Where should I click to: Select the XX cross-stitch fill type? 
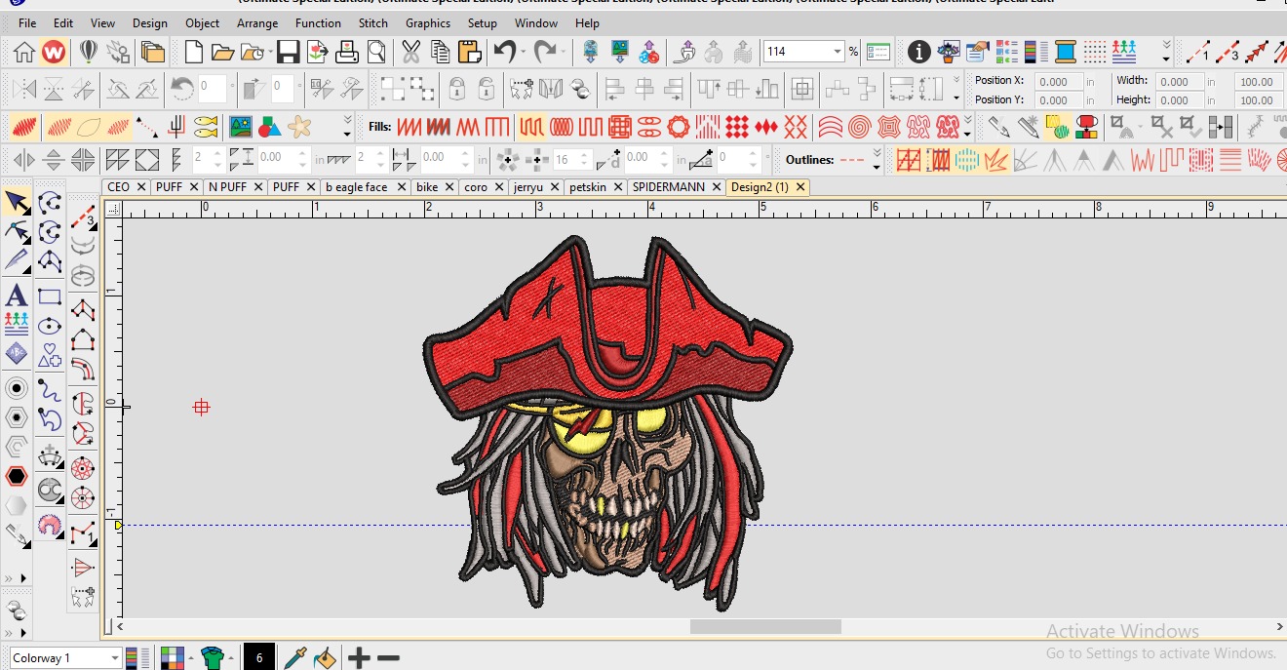[796, 127]
